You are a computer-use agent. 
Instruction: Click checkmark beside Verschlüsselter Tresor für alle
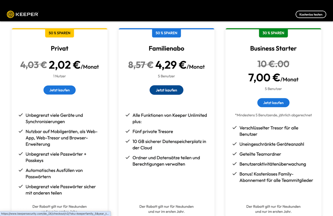(234, 128)
